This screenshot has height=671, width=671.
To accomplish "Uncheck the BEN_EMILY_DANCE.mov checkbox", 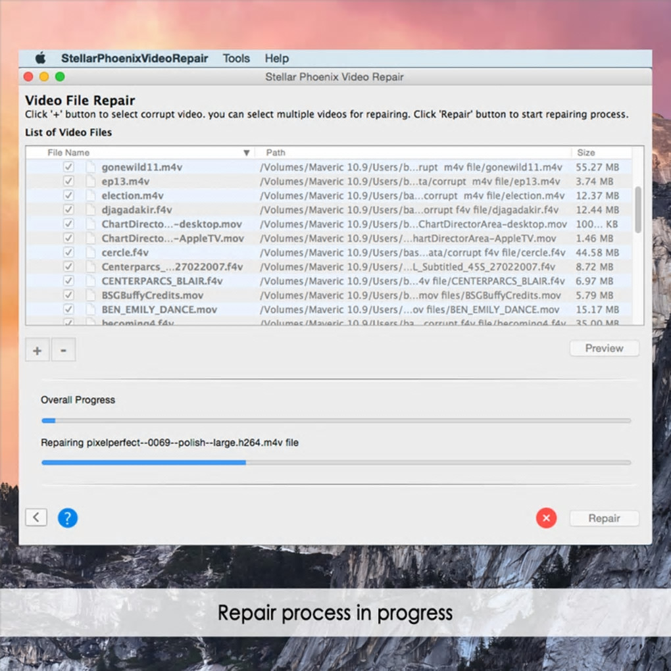I will coord(68,309).
